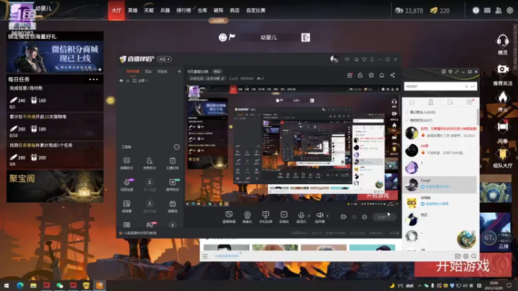The image size is (518, 291).
Task: Open 弹幕助手 tool in toolbox
Action: (126, 164)
